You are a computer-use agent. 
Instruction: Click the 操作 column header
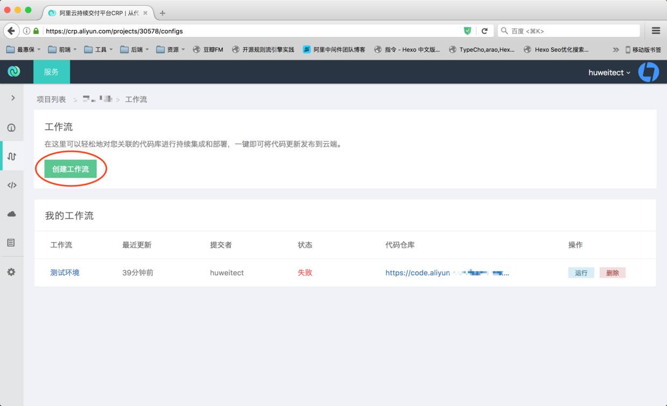[x=576, y=245]
